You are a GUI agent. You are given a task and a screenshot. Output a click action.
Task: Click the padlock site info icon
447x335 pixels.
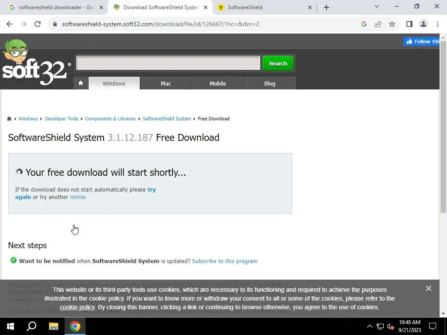tap(55, 24)
